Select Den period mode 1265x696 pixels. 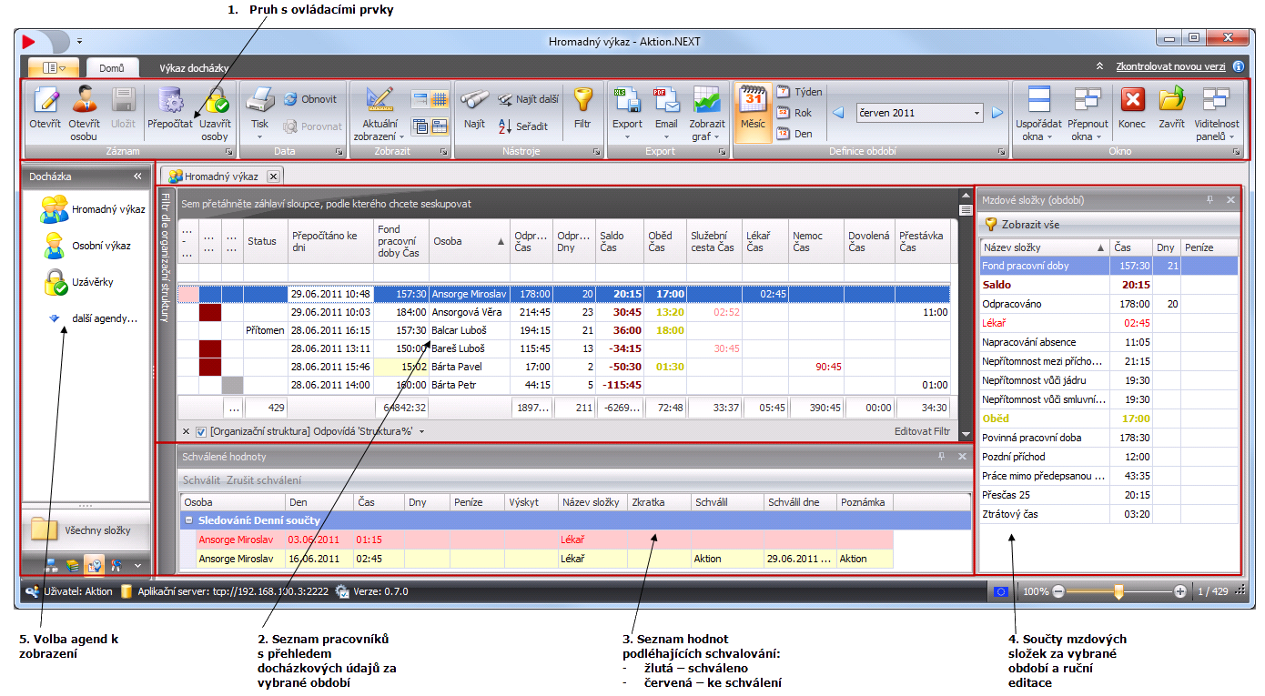[x=794, y=134]
